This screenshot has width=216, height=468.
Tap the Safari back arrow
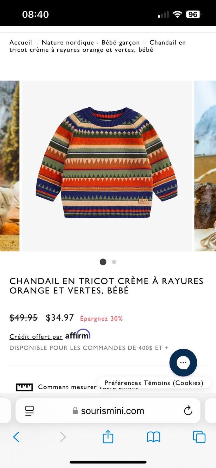pyautogui.click(x=16, y=437)
